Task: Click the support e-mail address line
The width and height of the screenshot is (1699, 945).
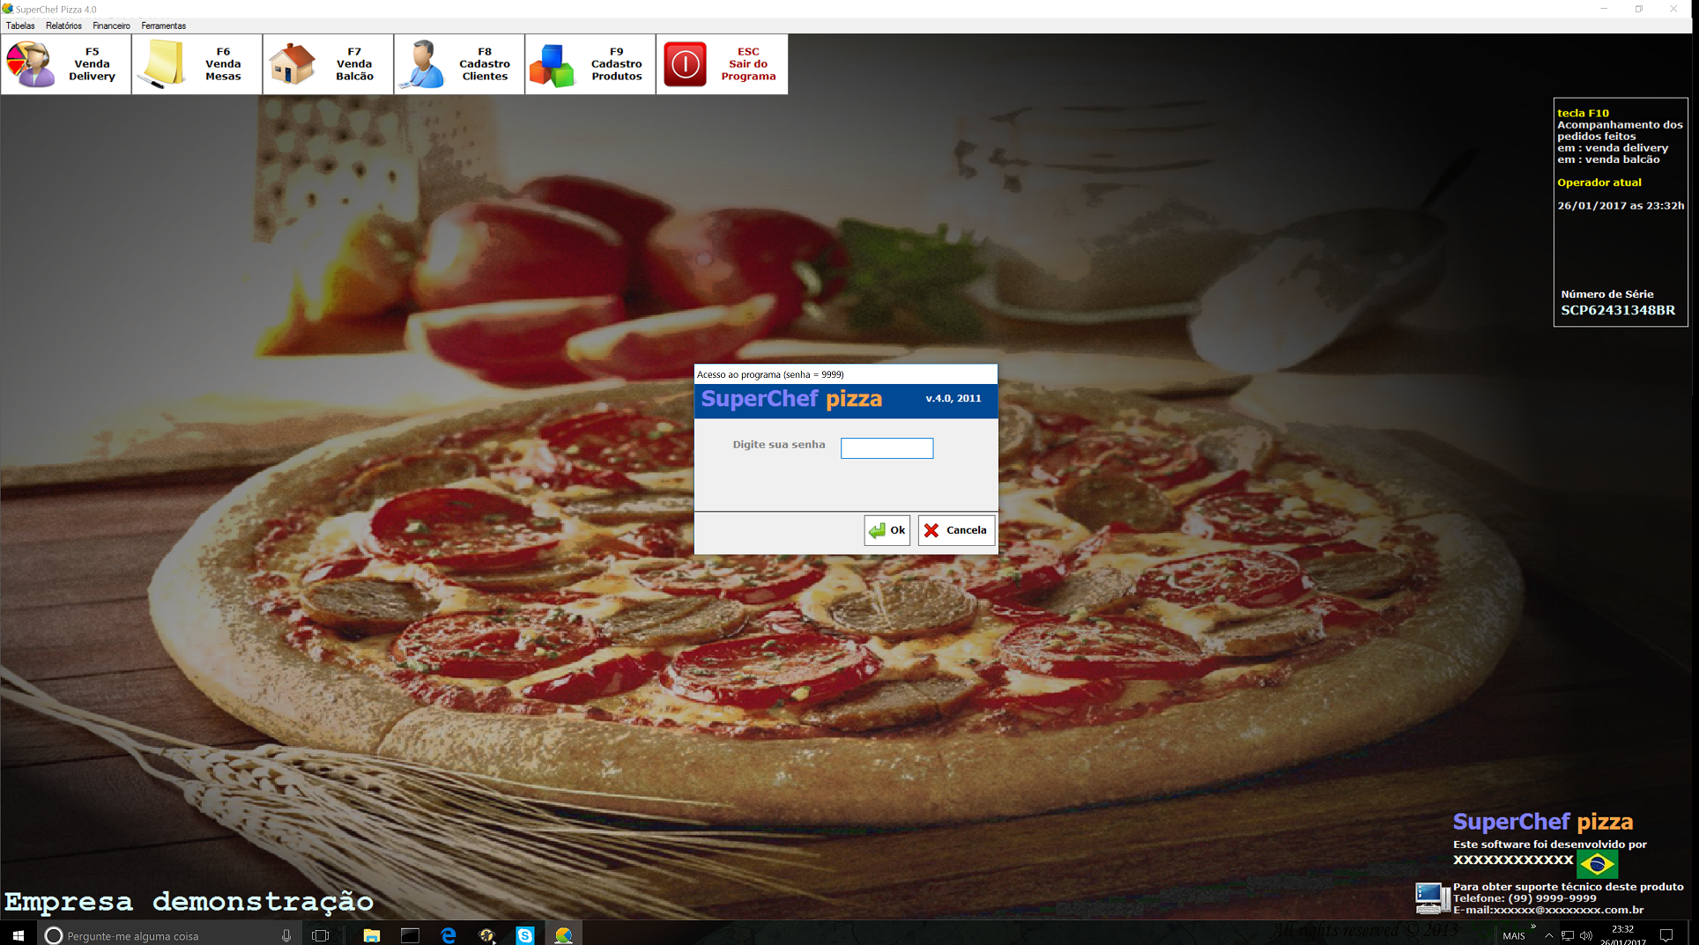Action: (x=1548, y=910)
